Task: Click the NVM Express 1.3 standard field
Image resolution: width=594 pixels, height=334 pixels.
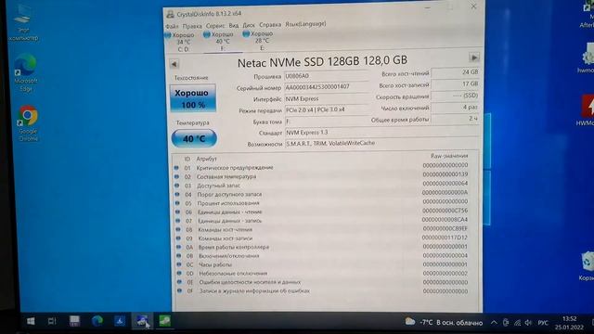Action: click(x=381, y=132)
